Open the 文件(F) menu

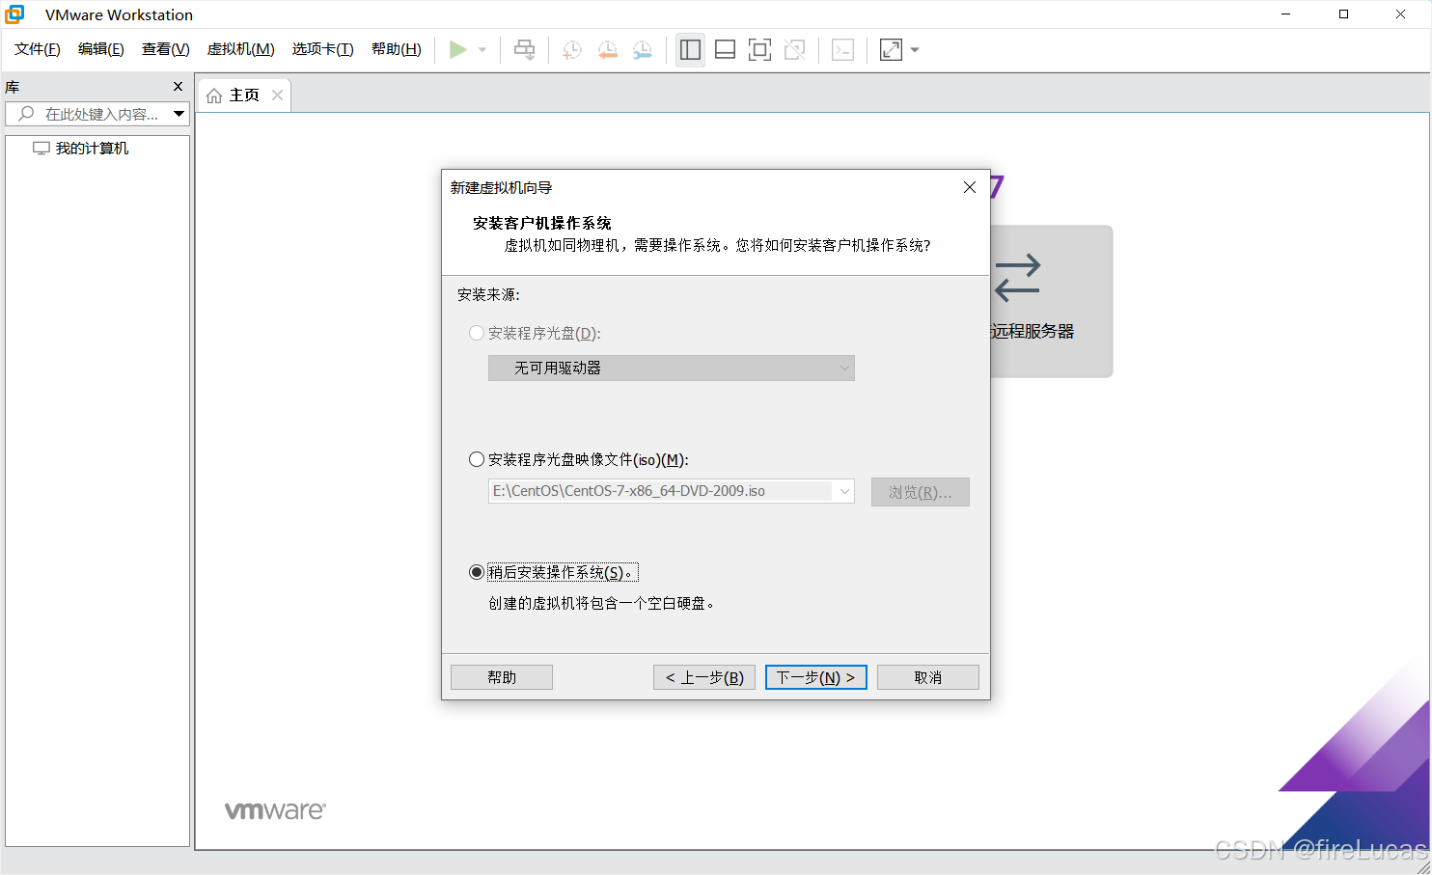(38, 49)
